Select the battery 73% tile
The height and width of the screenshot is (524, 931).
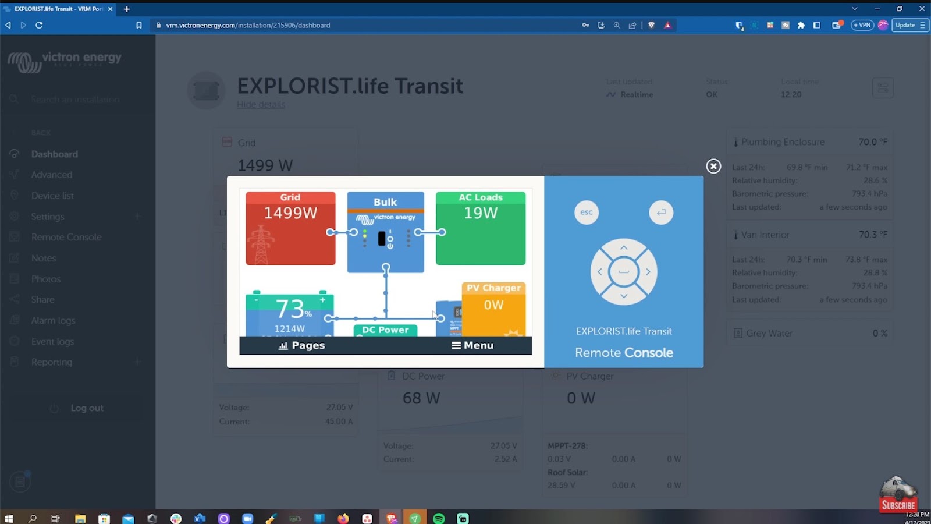(x=290, y=314)
